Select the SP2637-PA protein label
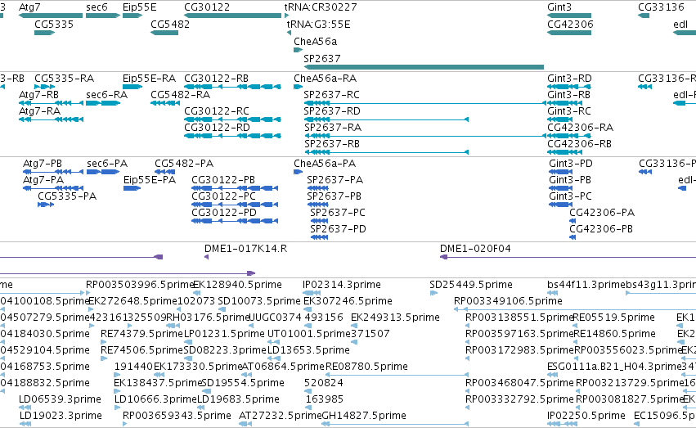 (x=335, y=180)
